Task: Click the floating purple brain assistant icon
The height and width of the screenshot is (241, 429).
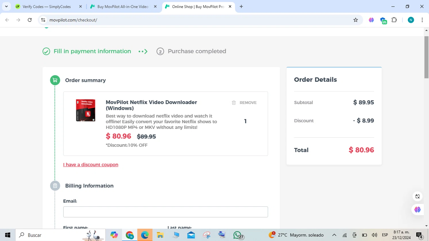Action: tap(418, 210)
